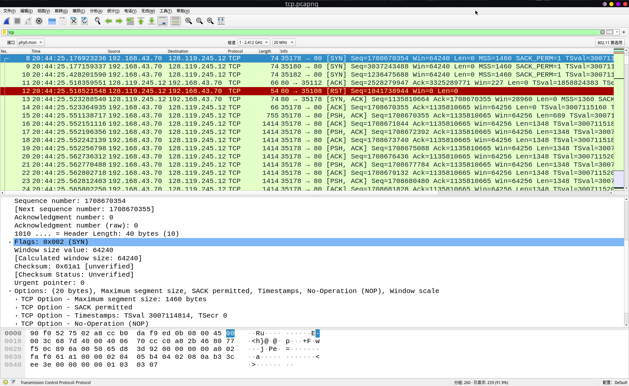Reload this capture file
The width and height of the screenshot is (629, 386).
pos(85,21)
